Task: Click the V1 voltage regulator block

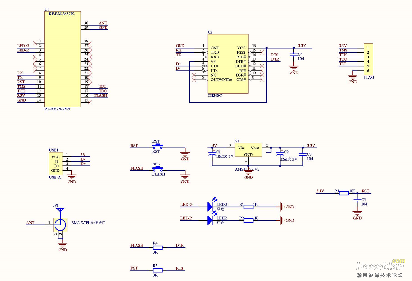Action: click(x=248, y=150)
